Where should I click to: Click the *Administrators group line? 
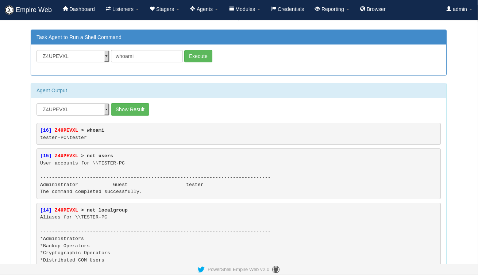[x=62, y=239]
